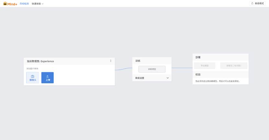This screenshot has width=269, height=140.
Task: Open the dataset three-dot options menu
Action: 111,61
